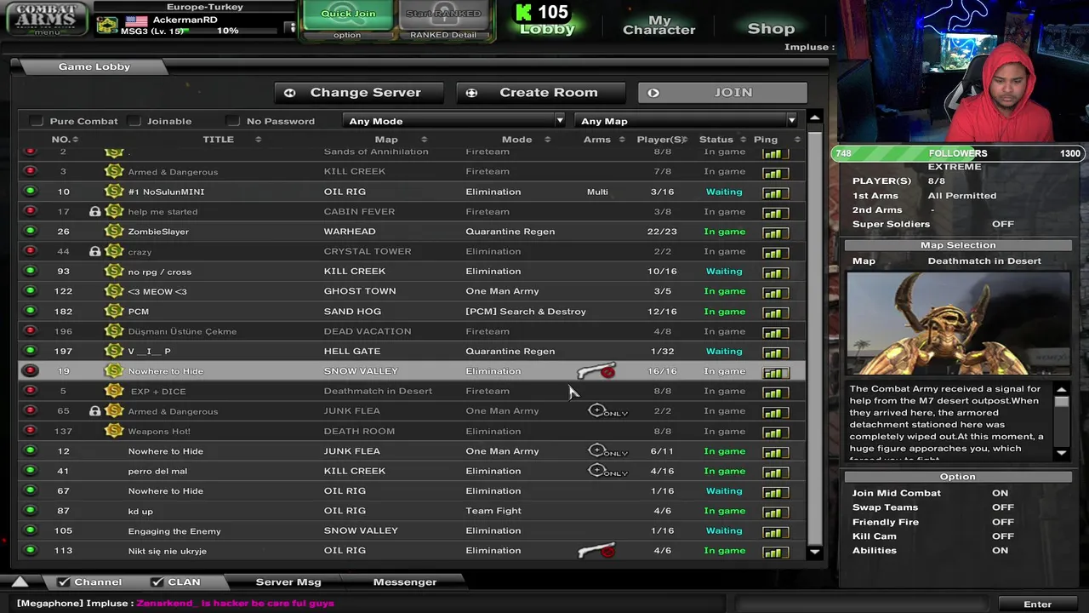Click the gold badge icon for NoSulunMINI room
The image size is (1089, 613).
coord(114,192)
